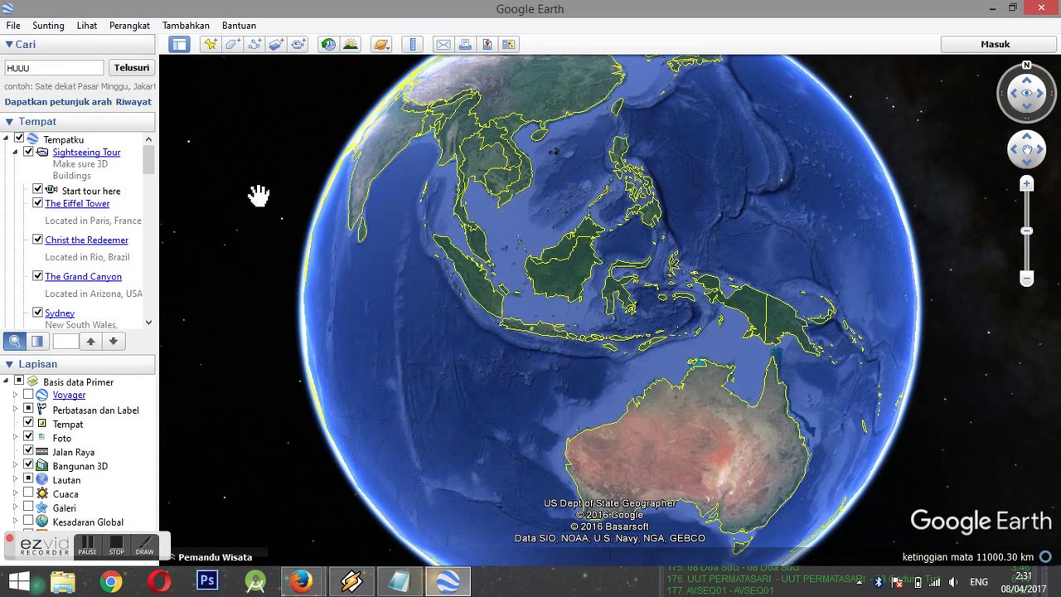This screenshot has width=1061, height=597.
Task: Open the File menu
Action: 13,26
